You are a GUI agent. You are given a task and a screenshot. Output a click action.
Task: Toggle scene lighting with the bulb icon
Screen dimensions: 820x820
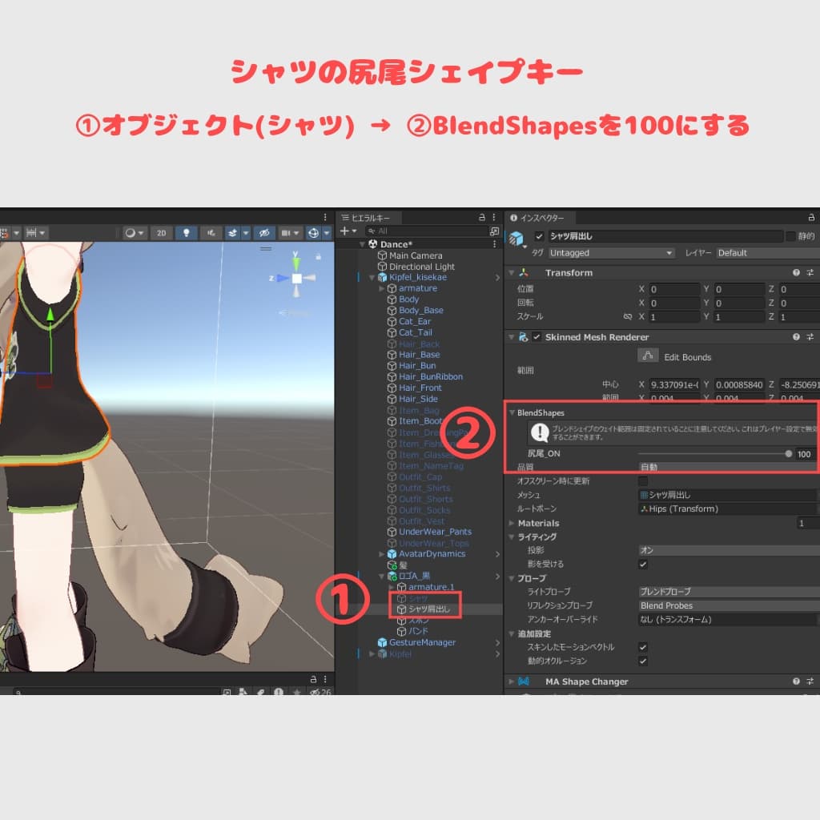pyautogui.click(x=186, y=232)
